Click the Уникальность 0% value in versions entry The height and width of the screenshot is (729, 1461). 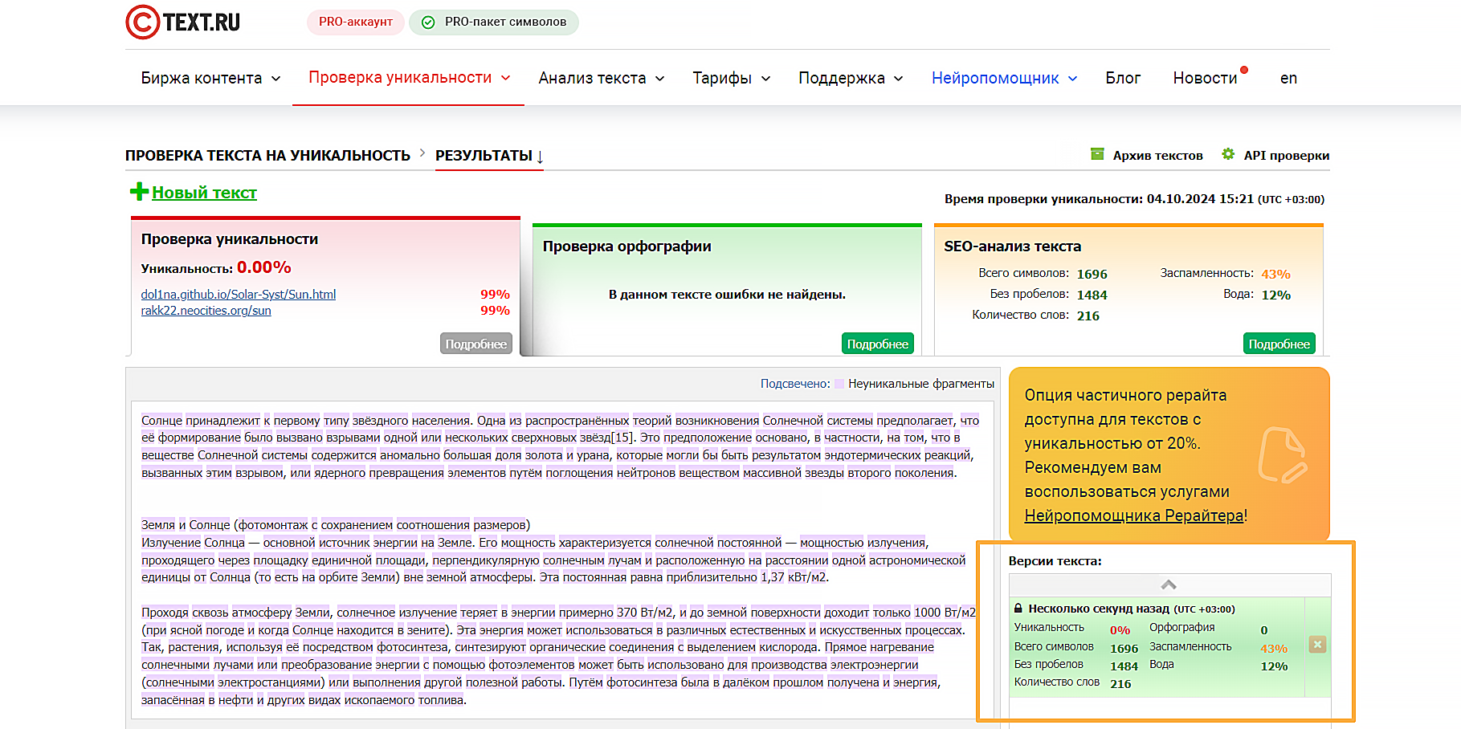[1120, 630]
